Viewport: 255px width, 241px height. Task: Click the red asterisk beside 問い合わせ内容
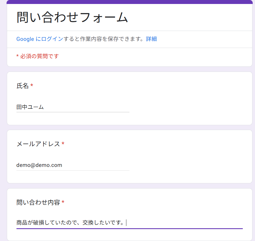pos(63,203)
